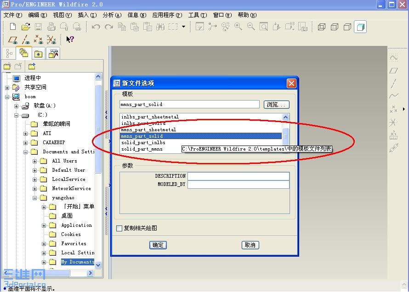Toggle datum planes display icon
This screenshot has width=409, height=292.
[x=12, y=39]
